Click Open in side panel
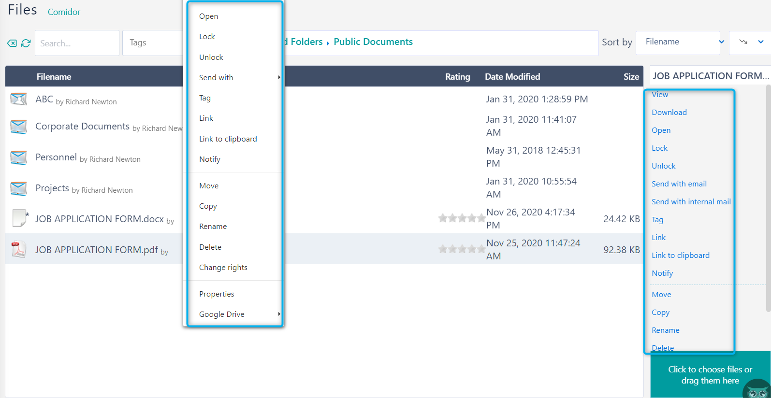 pyautogui.click(x=661, y=130)
